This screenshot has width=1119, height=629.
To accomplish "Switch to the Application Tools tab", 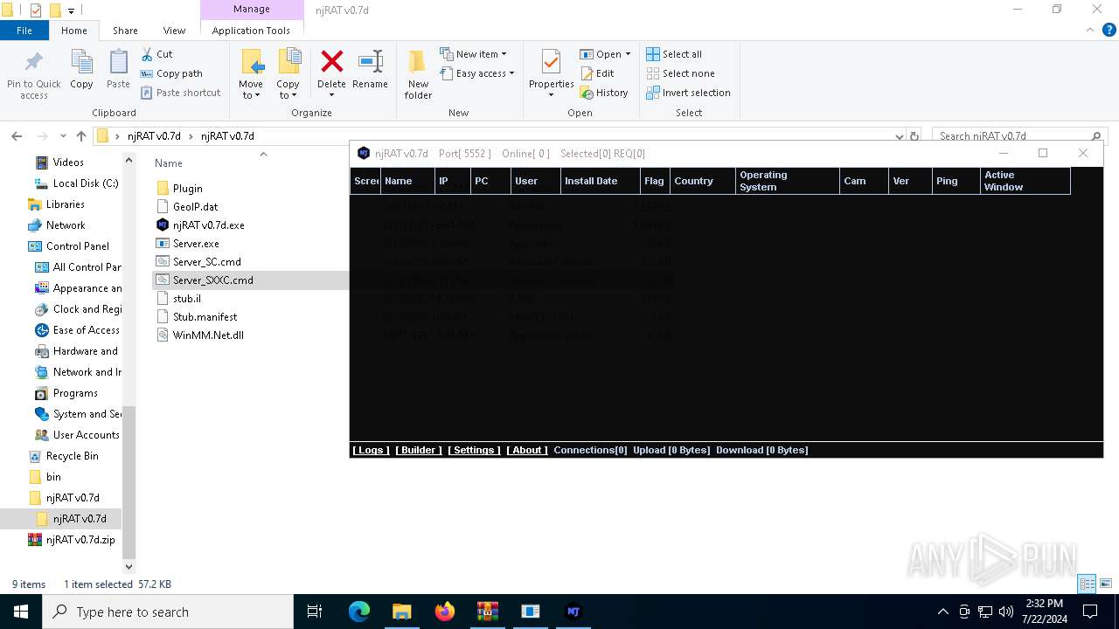I will coord(251,31).
